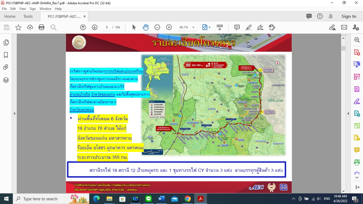Select the Highlight text pen tool
The width and height of the screenshot is (363, 204).
pyautogui.click(x=249, y=27)
